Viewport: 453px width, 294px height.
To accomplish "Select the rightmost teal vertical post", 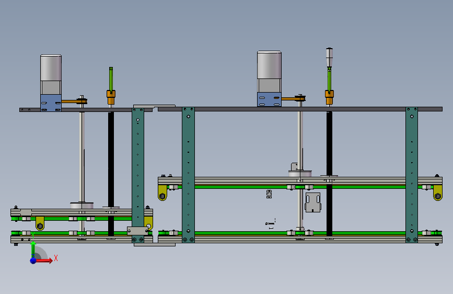I will point(412,175).
